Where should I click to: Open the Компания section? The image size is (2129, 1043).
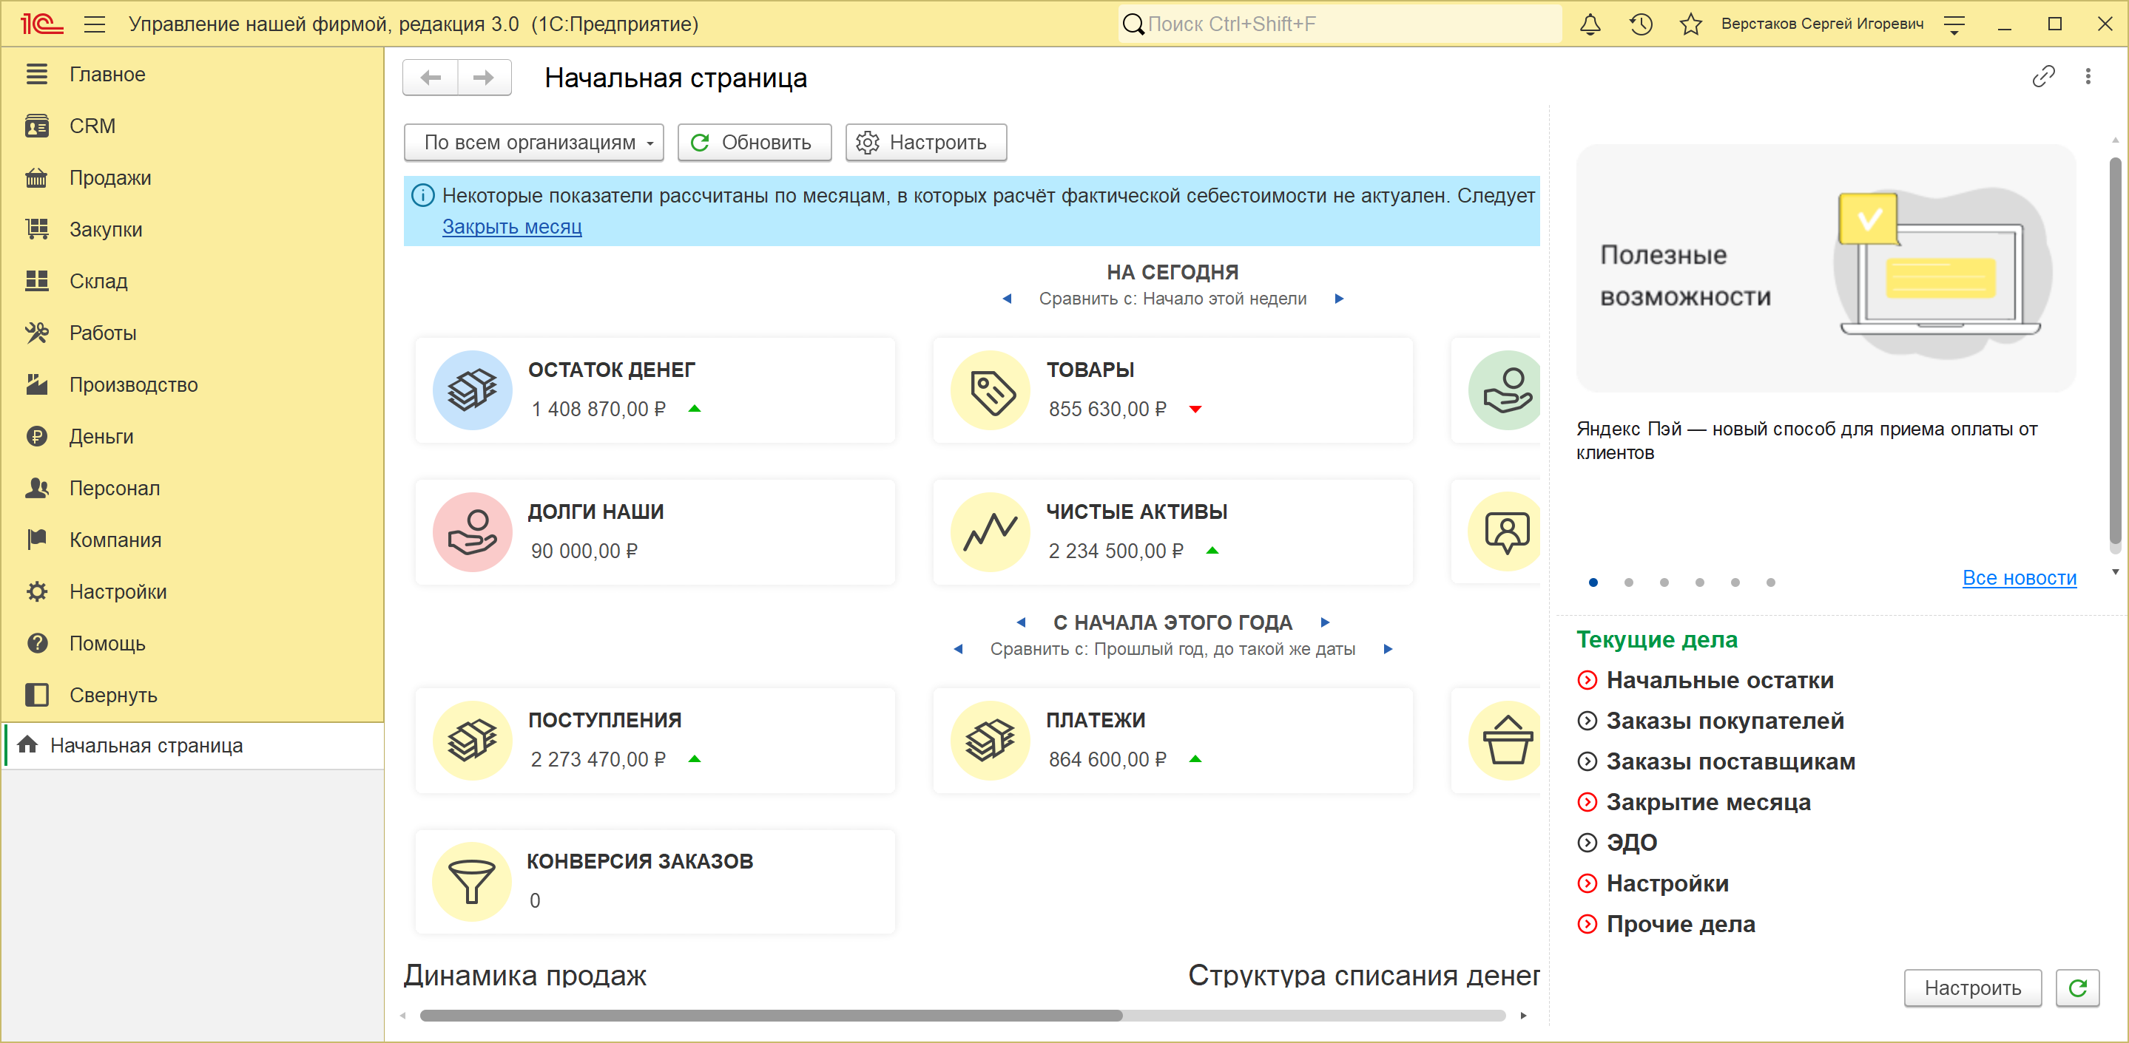click(192, 540)
